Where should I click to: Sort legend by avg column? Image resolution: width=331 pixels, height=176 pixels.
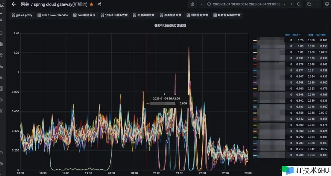tap(310, 35)
